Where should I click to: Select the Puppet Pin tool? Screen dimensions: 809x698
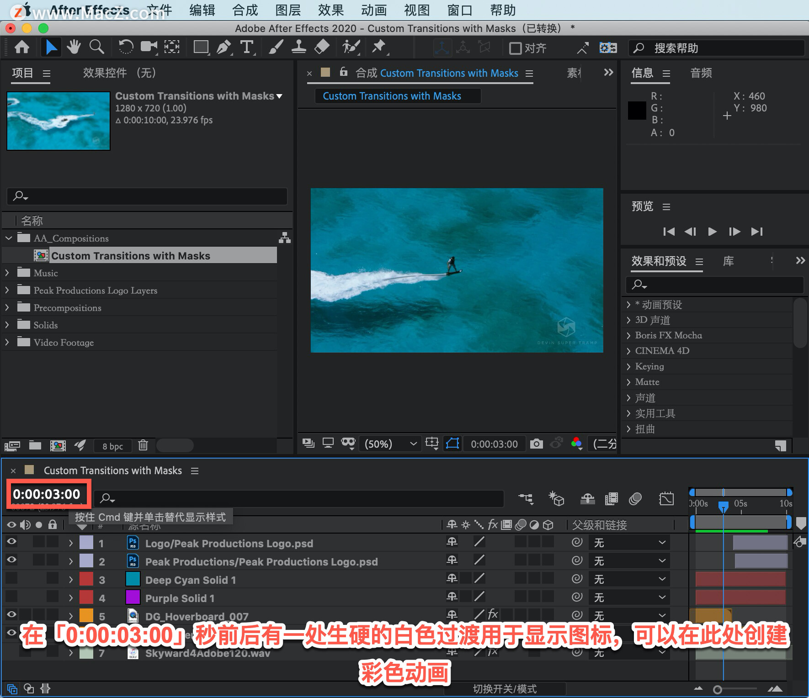pos(379,47)
